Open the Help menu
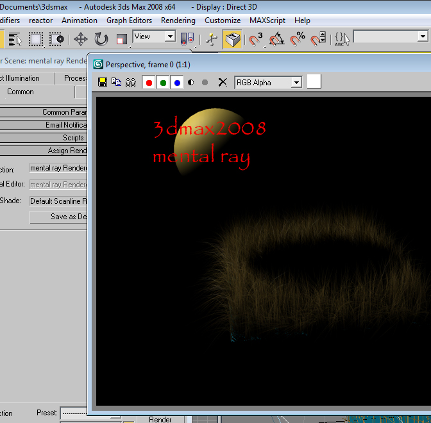 coord(302,21)
